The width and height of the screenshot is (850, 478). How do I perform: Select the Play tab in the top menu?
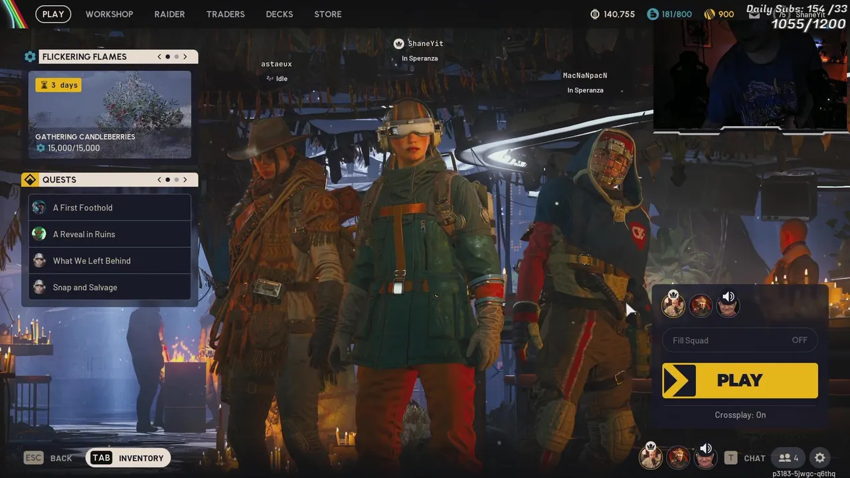[x=53, y=14]
